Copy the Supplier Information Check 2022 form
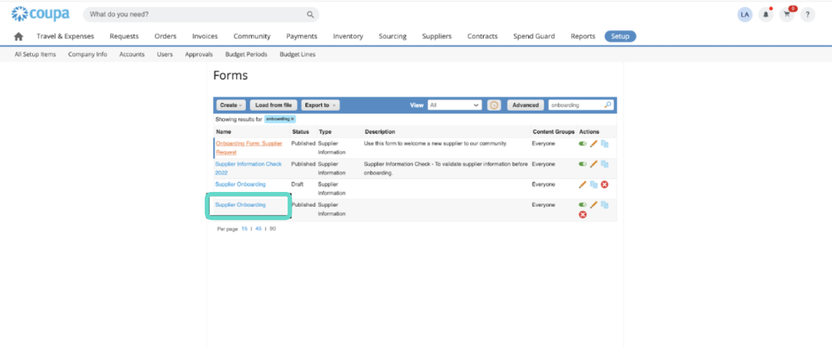 click(605, 164)
